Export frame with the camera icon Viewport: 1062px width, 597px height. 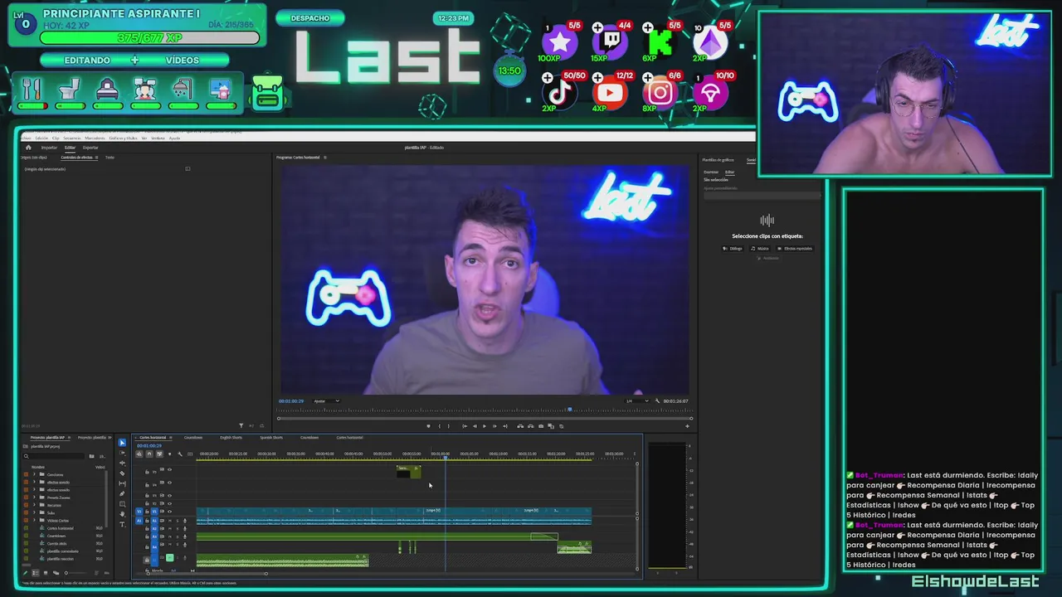[x=541, y=426]
